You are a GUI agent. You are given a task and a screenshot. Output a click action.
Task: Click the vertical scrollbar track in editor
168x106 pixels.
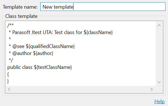tap(159, 54)
